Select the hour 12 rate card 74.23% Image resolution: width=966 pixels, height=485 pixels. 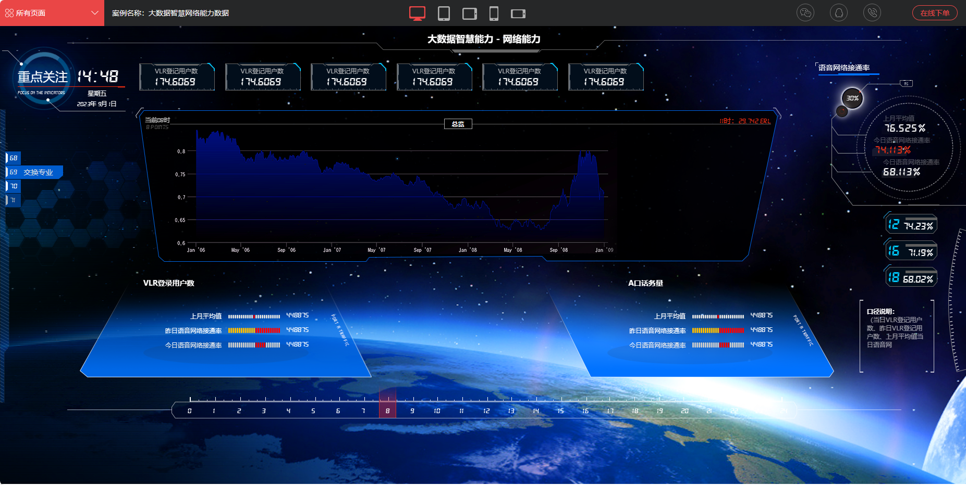911,225
